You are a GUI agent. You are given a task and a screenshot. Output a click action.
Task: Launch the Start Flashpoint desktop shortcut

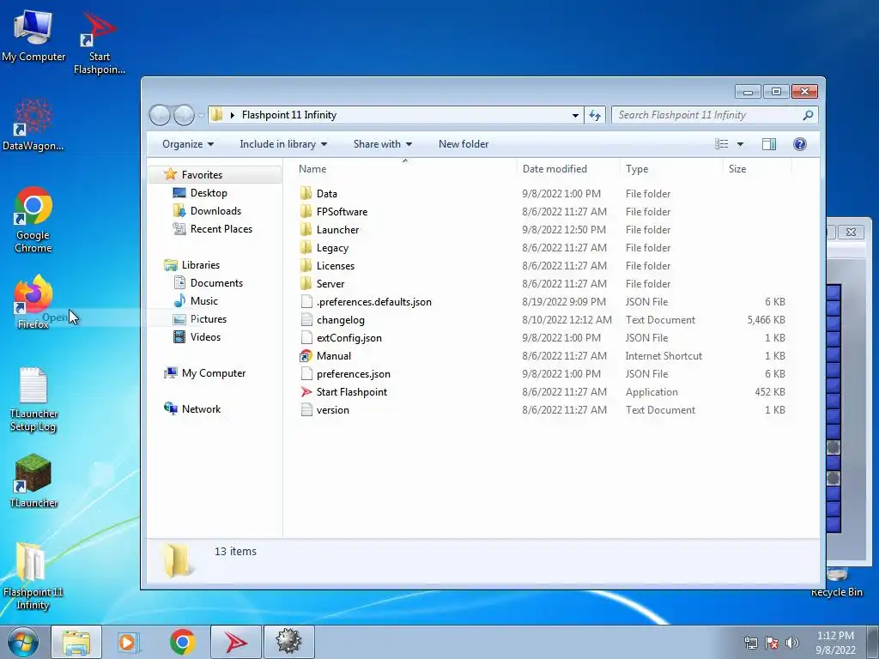click(100, 43)
